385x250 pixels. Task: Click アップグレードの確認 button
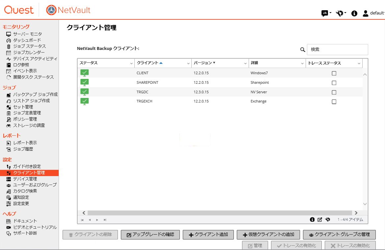[x=150, y=235]
